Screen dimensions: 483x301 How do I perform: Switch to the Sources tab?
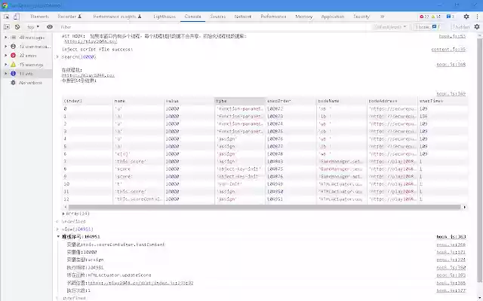218,17
